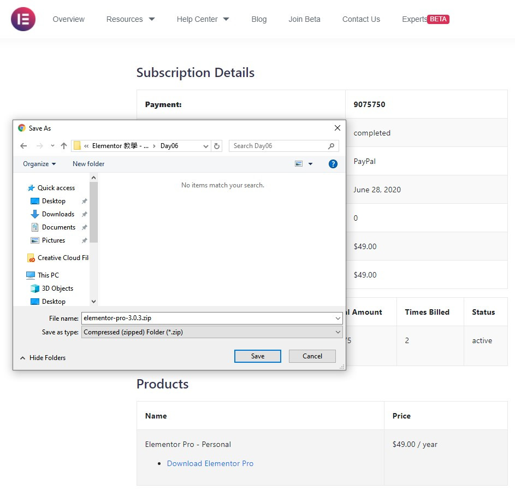Click the payment number 9075750
Viewport: 515px width, 495px height.
click(x=369, y=104)
